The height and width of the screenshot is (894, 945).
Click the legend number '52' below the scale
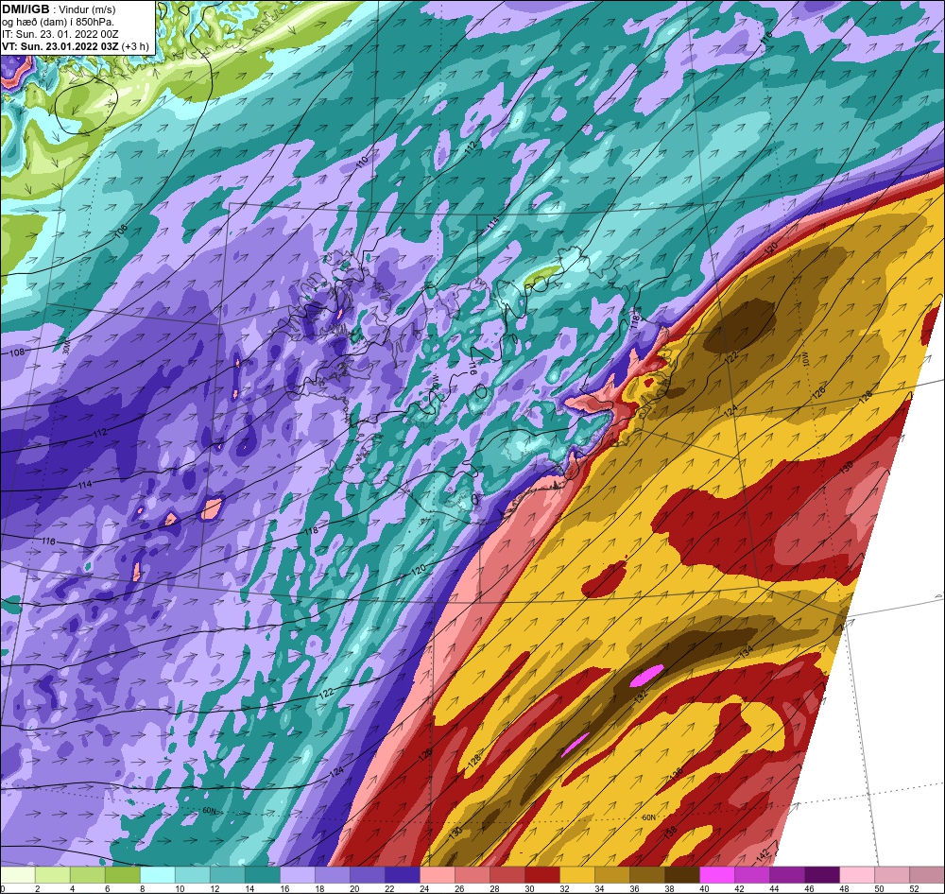point(914,888)
